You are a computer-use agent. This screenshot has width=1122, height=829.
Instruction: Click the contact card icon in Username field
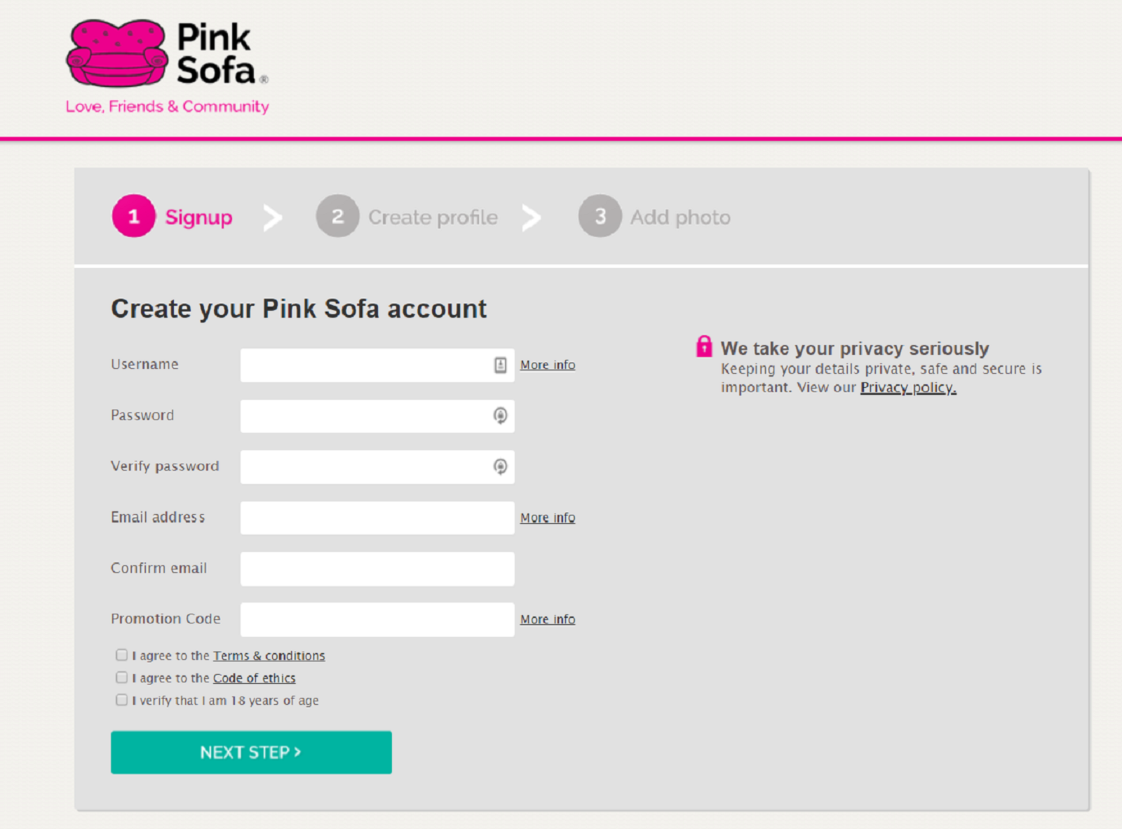[500, 365]
